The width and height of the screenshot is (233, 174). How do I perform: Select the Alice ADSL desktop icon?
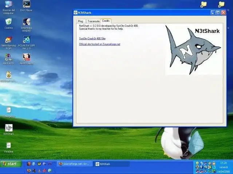point(9,59)
